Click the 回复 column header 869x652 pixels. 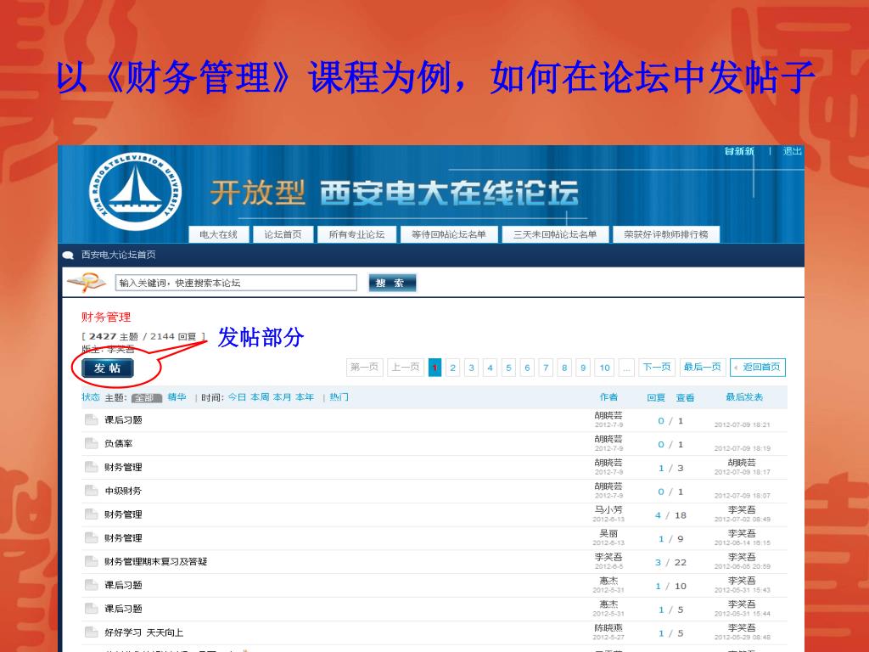656,397
